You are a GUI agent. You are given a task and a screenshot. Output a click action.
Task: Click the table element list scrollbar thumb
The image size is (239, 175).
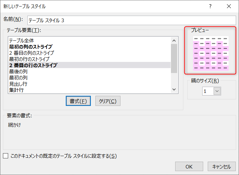[174, 58]
